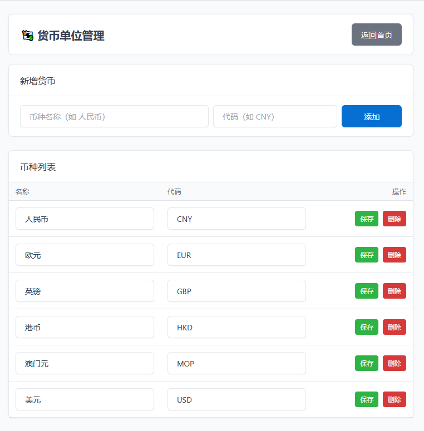
Task: Edit the code field containing USD
Action: (x=236, y=399)
